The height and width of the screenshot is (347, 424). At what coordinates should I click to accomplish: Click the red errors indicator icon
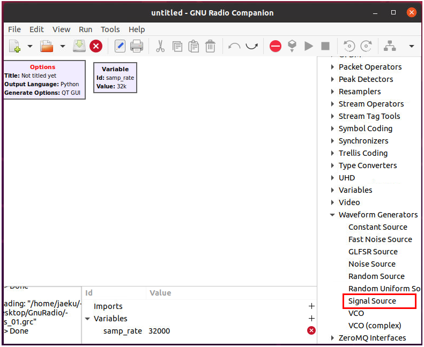(276, 46)
